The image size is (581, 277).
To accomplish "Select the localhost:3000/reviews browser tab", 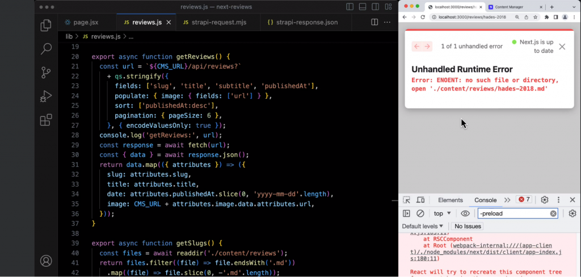I will coord(455,7).
